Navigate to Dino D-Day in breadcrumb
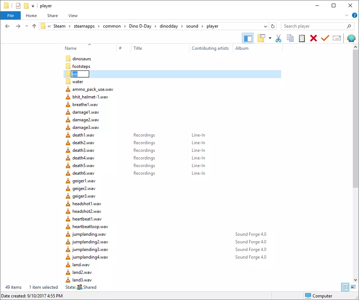Screen dimensions: 359x300 coord(140,26)
